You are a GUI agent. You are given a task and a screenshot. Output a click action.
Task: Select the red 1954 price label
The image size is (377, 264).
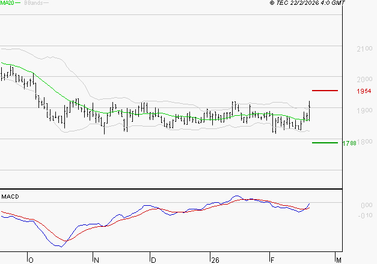click(363, 91)
